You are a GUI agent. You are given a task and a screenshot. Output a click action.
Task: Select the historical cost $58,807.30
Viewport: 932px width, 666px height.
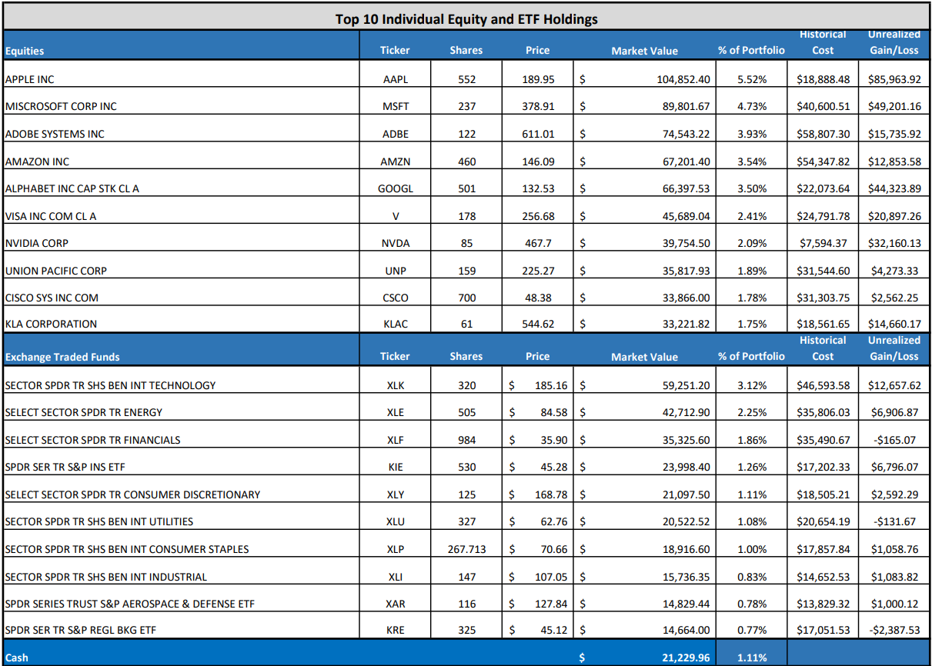point(823,134)
